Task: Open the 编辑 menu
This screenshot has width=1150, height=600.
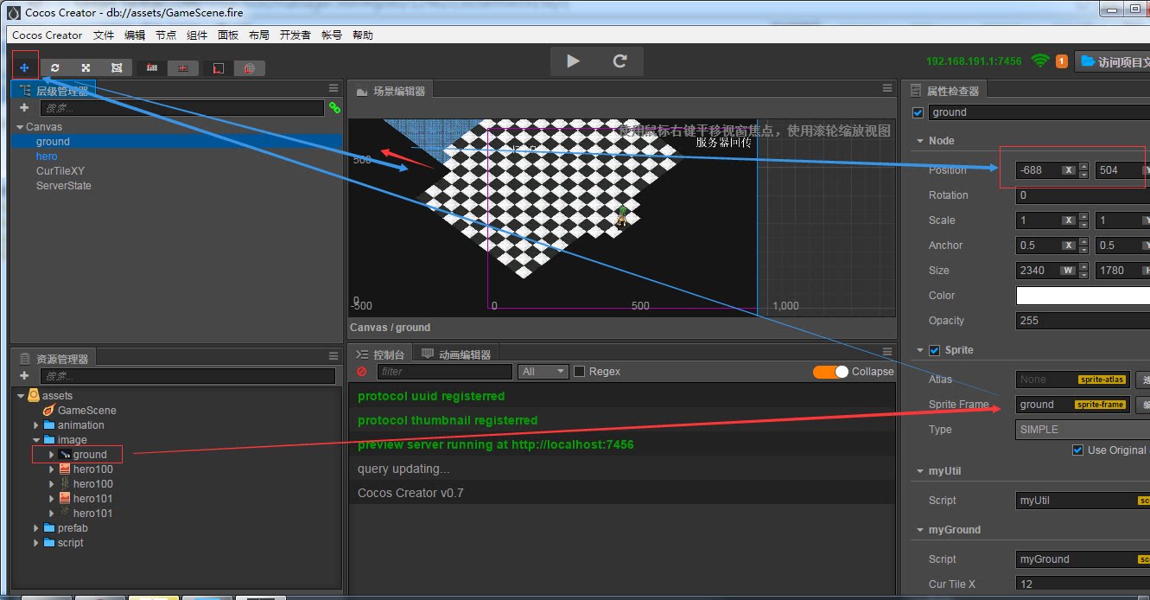Action: [x=135, y=35]
